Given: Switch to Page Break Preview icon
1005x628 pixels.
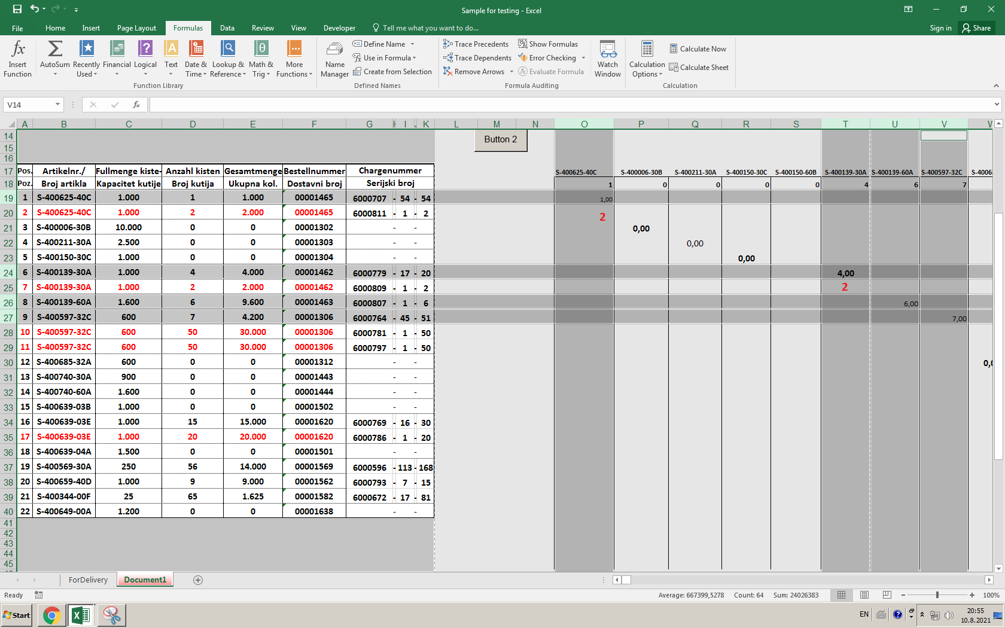Looking at the screenshot, I should [887, 595].
